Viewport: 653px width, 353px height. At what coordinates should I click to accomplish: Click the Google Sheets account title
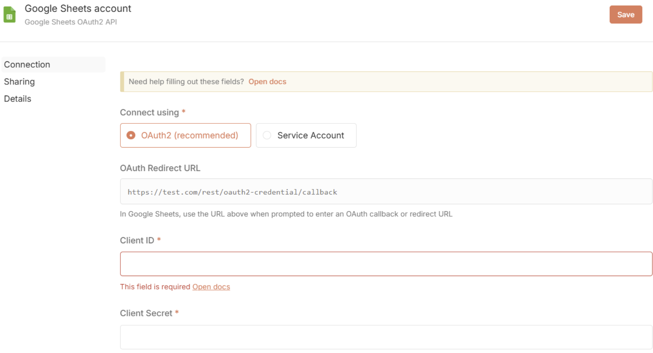(x=78, y=9)
